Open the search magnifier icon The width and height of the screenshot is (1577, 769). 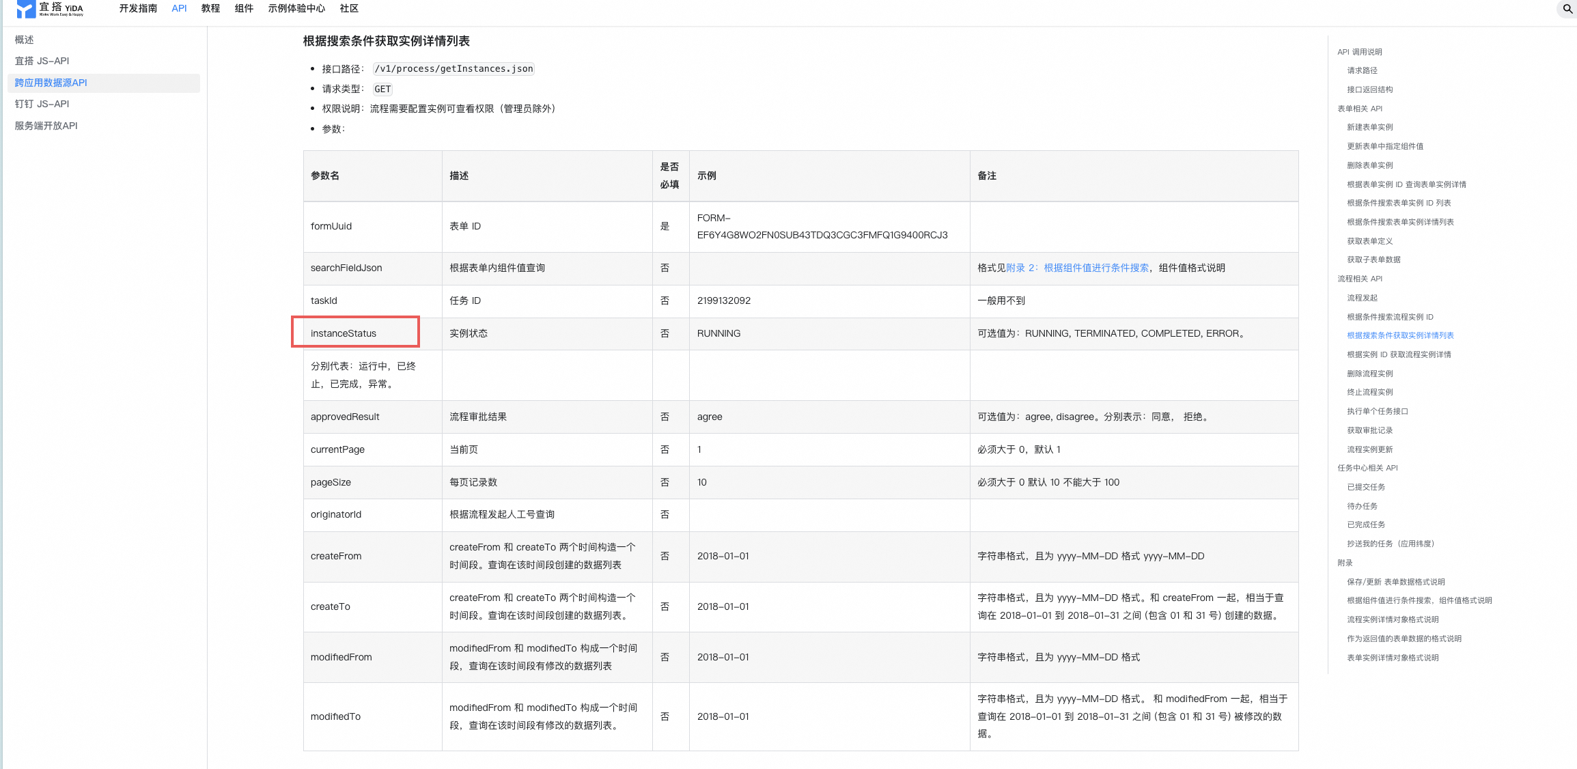coord(1567,9)
